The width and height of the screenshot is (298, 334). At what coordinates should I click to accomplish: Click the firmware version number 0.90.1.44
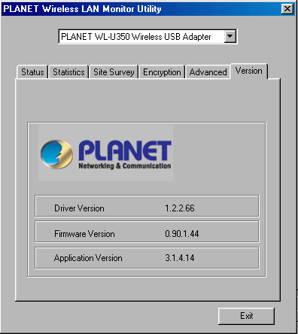[x=182, y=234]
